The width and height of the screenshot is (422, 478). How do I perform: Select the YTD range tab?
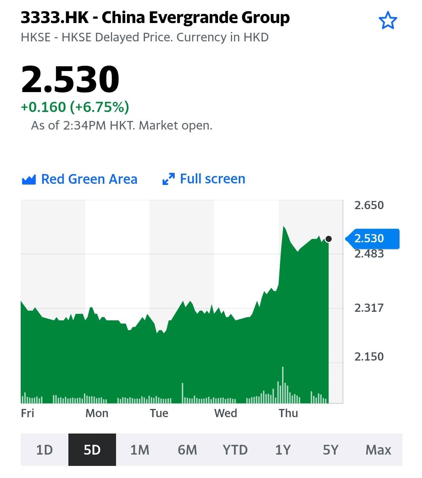235,450
